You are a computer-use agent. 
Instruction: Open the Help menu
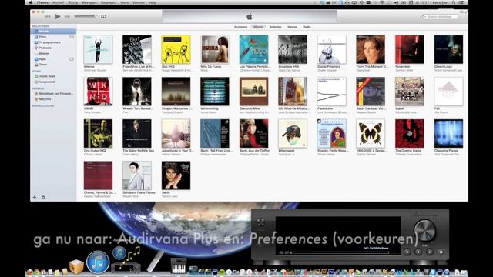pos(153,2)
